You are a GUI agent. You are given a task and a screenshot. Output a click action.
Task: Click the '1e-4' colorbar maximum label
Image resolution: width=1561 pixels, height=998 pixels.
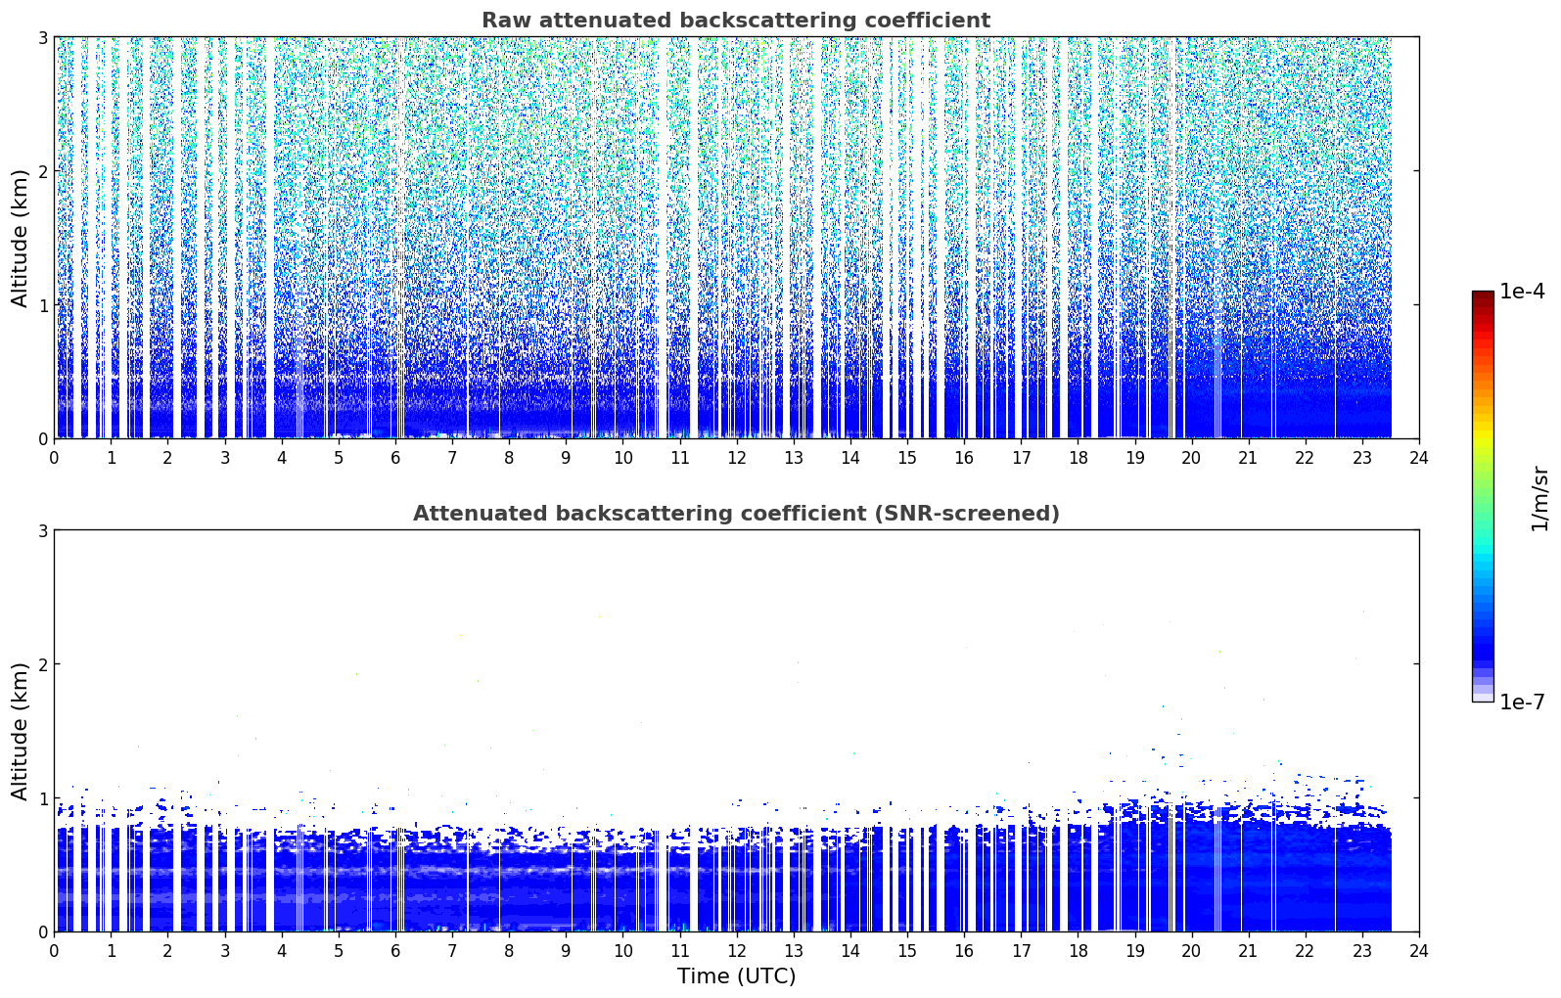1522,292
